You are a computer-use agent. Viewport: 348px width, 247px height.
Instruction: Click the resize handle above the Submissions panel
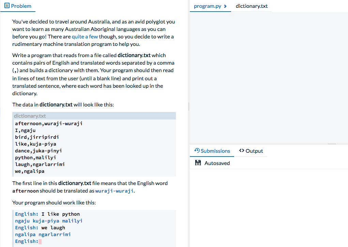[331, 143]
